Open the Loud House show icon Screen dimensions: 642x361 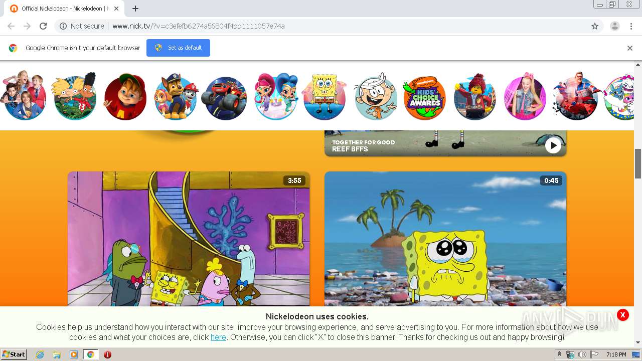[375, 97]
